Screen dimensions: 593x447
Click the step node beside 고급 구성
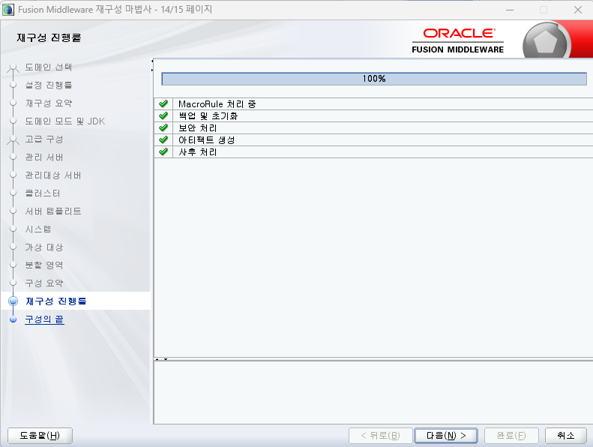click(x=13, y=139)
